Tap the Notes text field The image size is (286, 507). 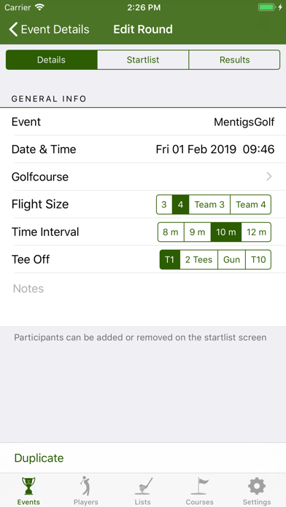point(143,299)
